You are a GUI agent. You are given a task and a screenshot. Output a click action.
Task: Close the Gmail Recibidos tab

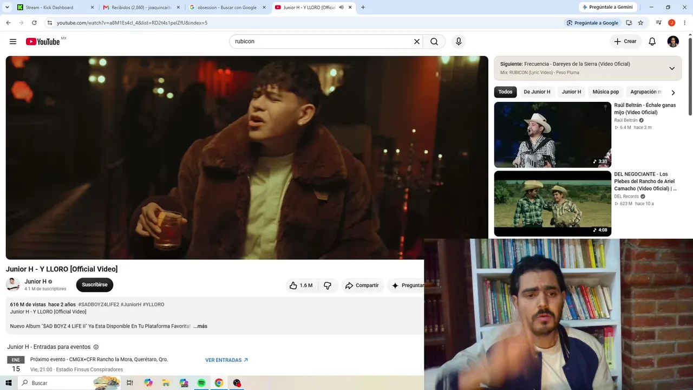(x=178, y=8)
